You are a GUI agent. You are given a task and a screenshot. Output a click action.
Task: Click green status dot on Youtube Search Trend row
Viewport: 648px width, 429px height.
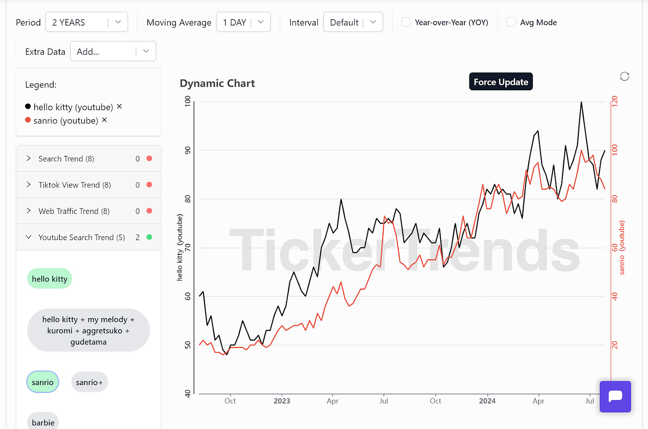(x=149, y=237)
